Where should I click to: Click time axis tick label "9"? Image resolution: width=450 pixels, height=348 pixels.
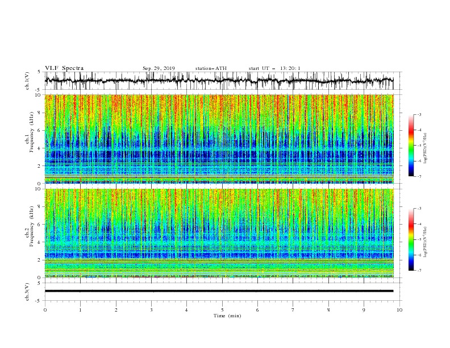[x=364, y=310]
